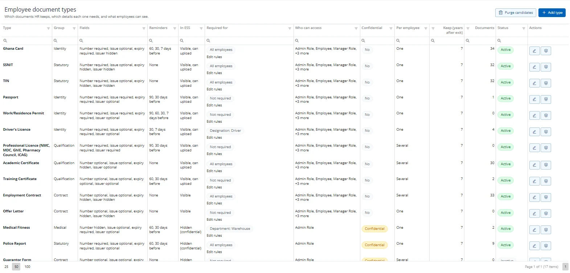Viewport: 570px width, 273px height.
Task: Edit the Employment Contract type
Action: (534, 197)
